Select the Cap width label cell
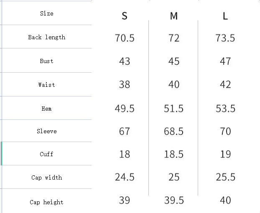 pos(47,177)
